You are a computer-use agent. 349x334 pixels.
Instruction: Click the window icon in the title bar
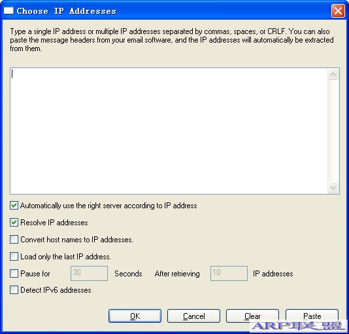pyautogui.click(x=8, y=10)
